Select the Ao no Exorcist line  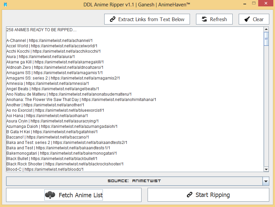[55, 110]
